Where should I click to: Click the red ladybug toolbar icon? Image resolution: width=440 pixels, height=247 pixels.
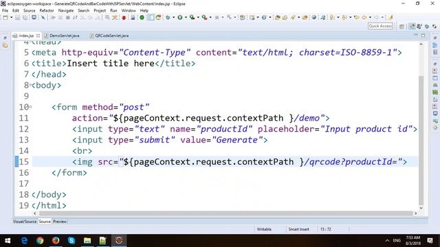click(124, 18)
